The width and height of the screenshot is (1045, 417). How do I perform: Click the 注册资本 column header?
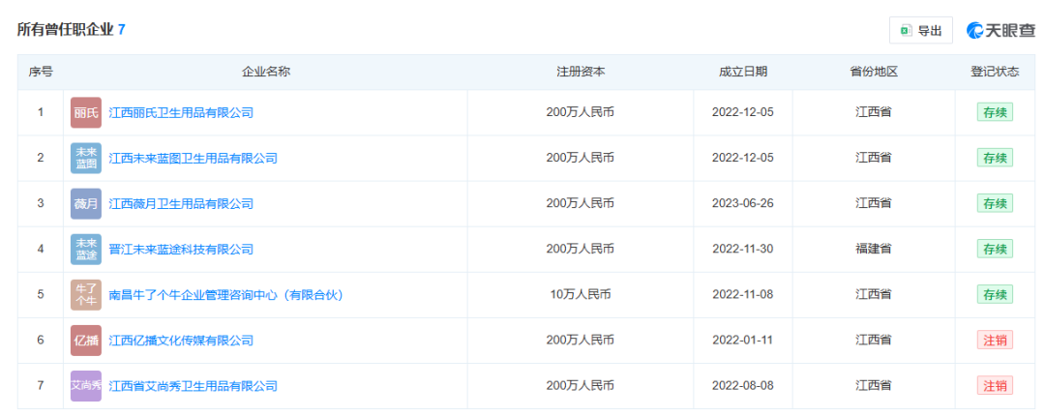click(x=581, y=72)
